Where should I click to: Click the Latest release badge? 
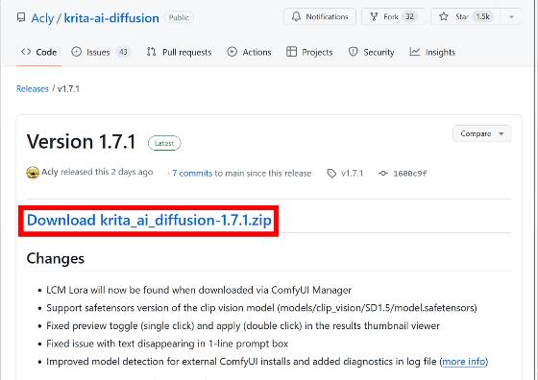tap(164, 143)
